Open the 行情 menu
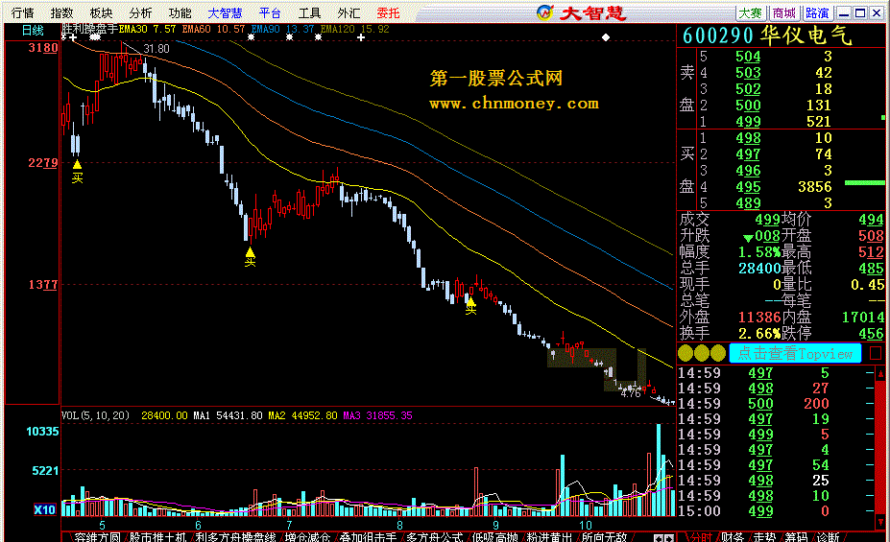890x542 pixels. [x=22, y=13]
